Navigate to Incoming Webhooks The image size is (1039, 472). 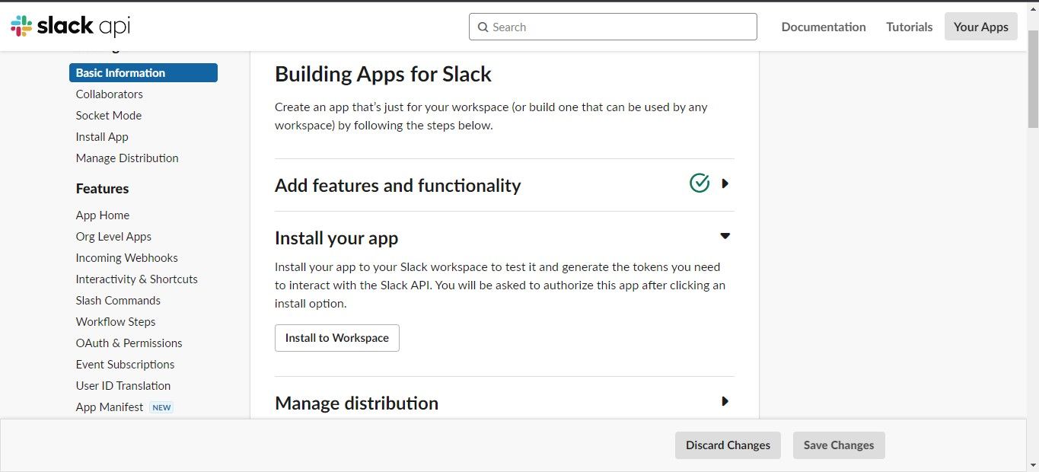126,257
